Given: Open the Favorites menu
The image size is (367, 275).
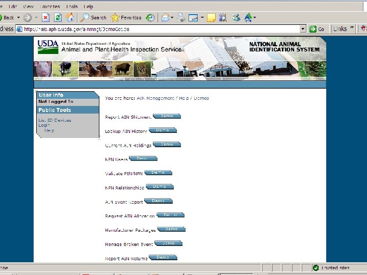Looking at the screenshot, I should point(49,7).
